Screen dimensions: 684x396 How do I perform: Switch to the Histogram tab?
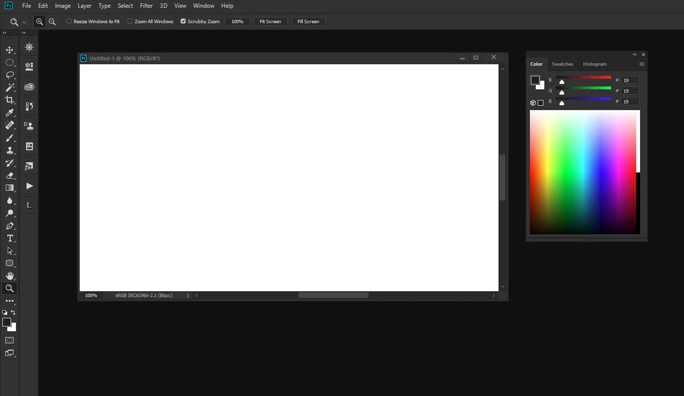click(595, 64)
